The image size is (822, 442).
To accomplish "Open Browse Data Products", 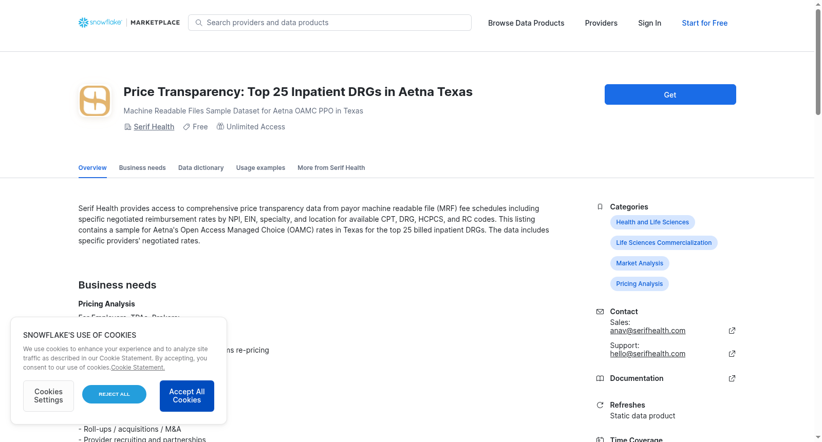I will tap(526, 23).
